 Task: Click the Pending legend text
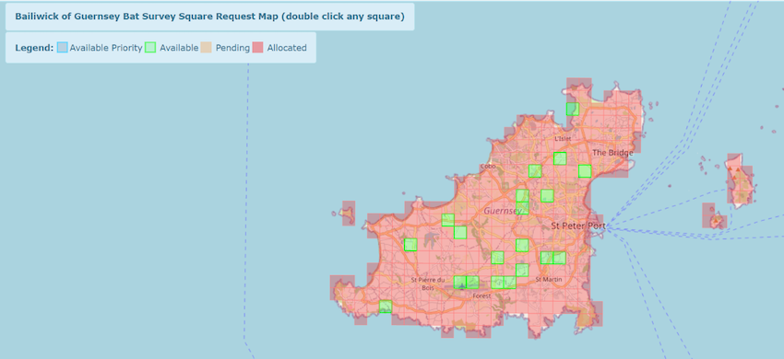coord(232,48)
